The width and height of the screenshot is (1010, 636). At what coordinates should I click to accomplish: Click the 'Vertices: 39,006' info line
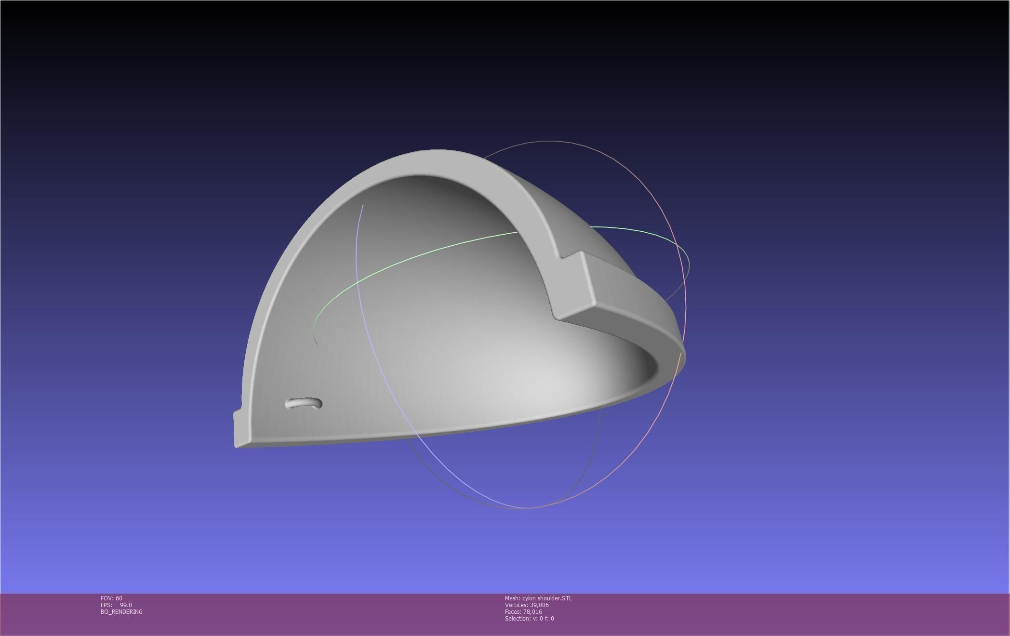(x=527, y=605)
